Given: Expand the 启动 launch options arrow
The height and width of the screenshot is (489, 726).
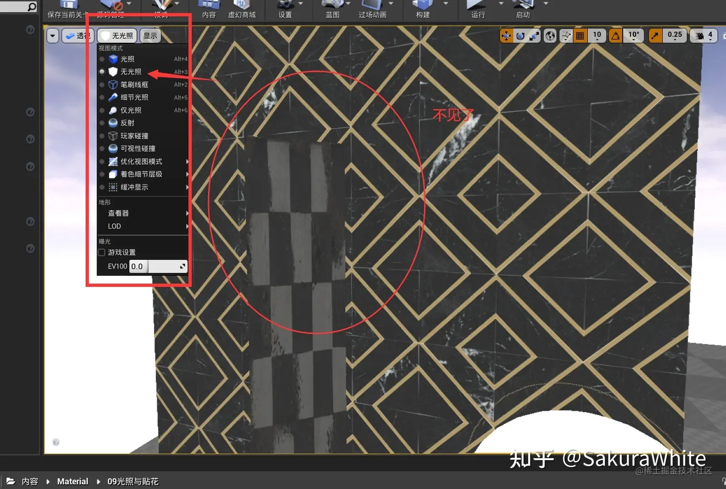Looking at the screenshot, I should pyautogui.click(x=546, y=4).
